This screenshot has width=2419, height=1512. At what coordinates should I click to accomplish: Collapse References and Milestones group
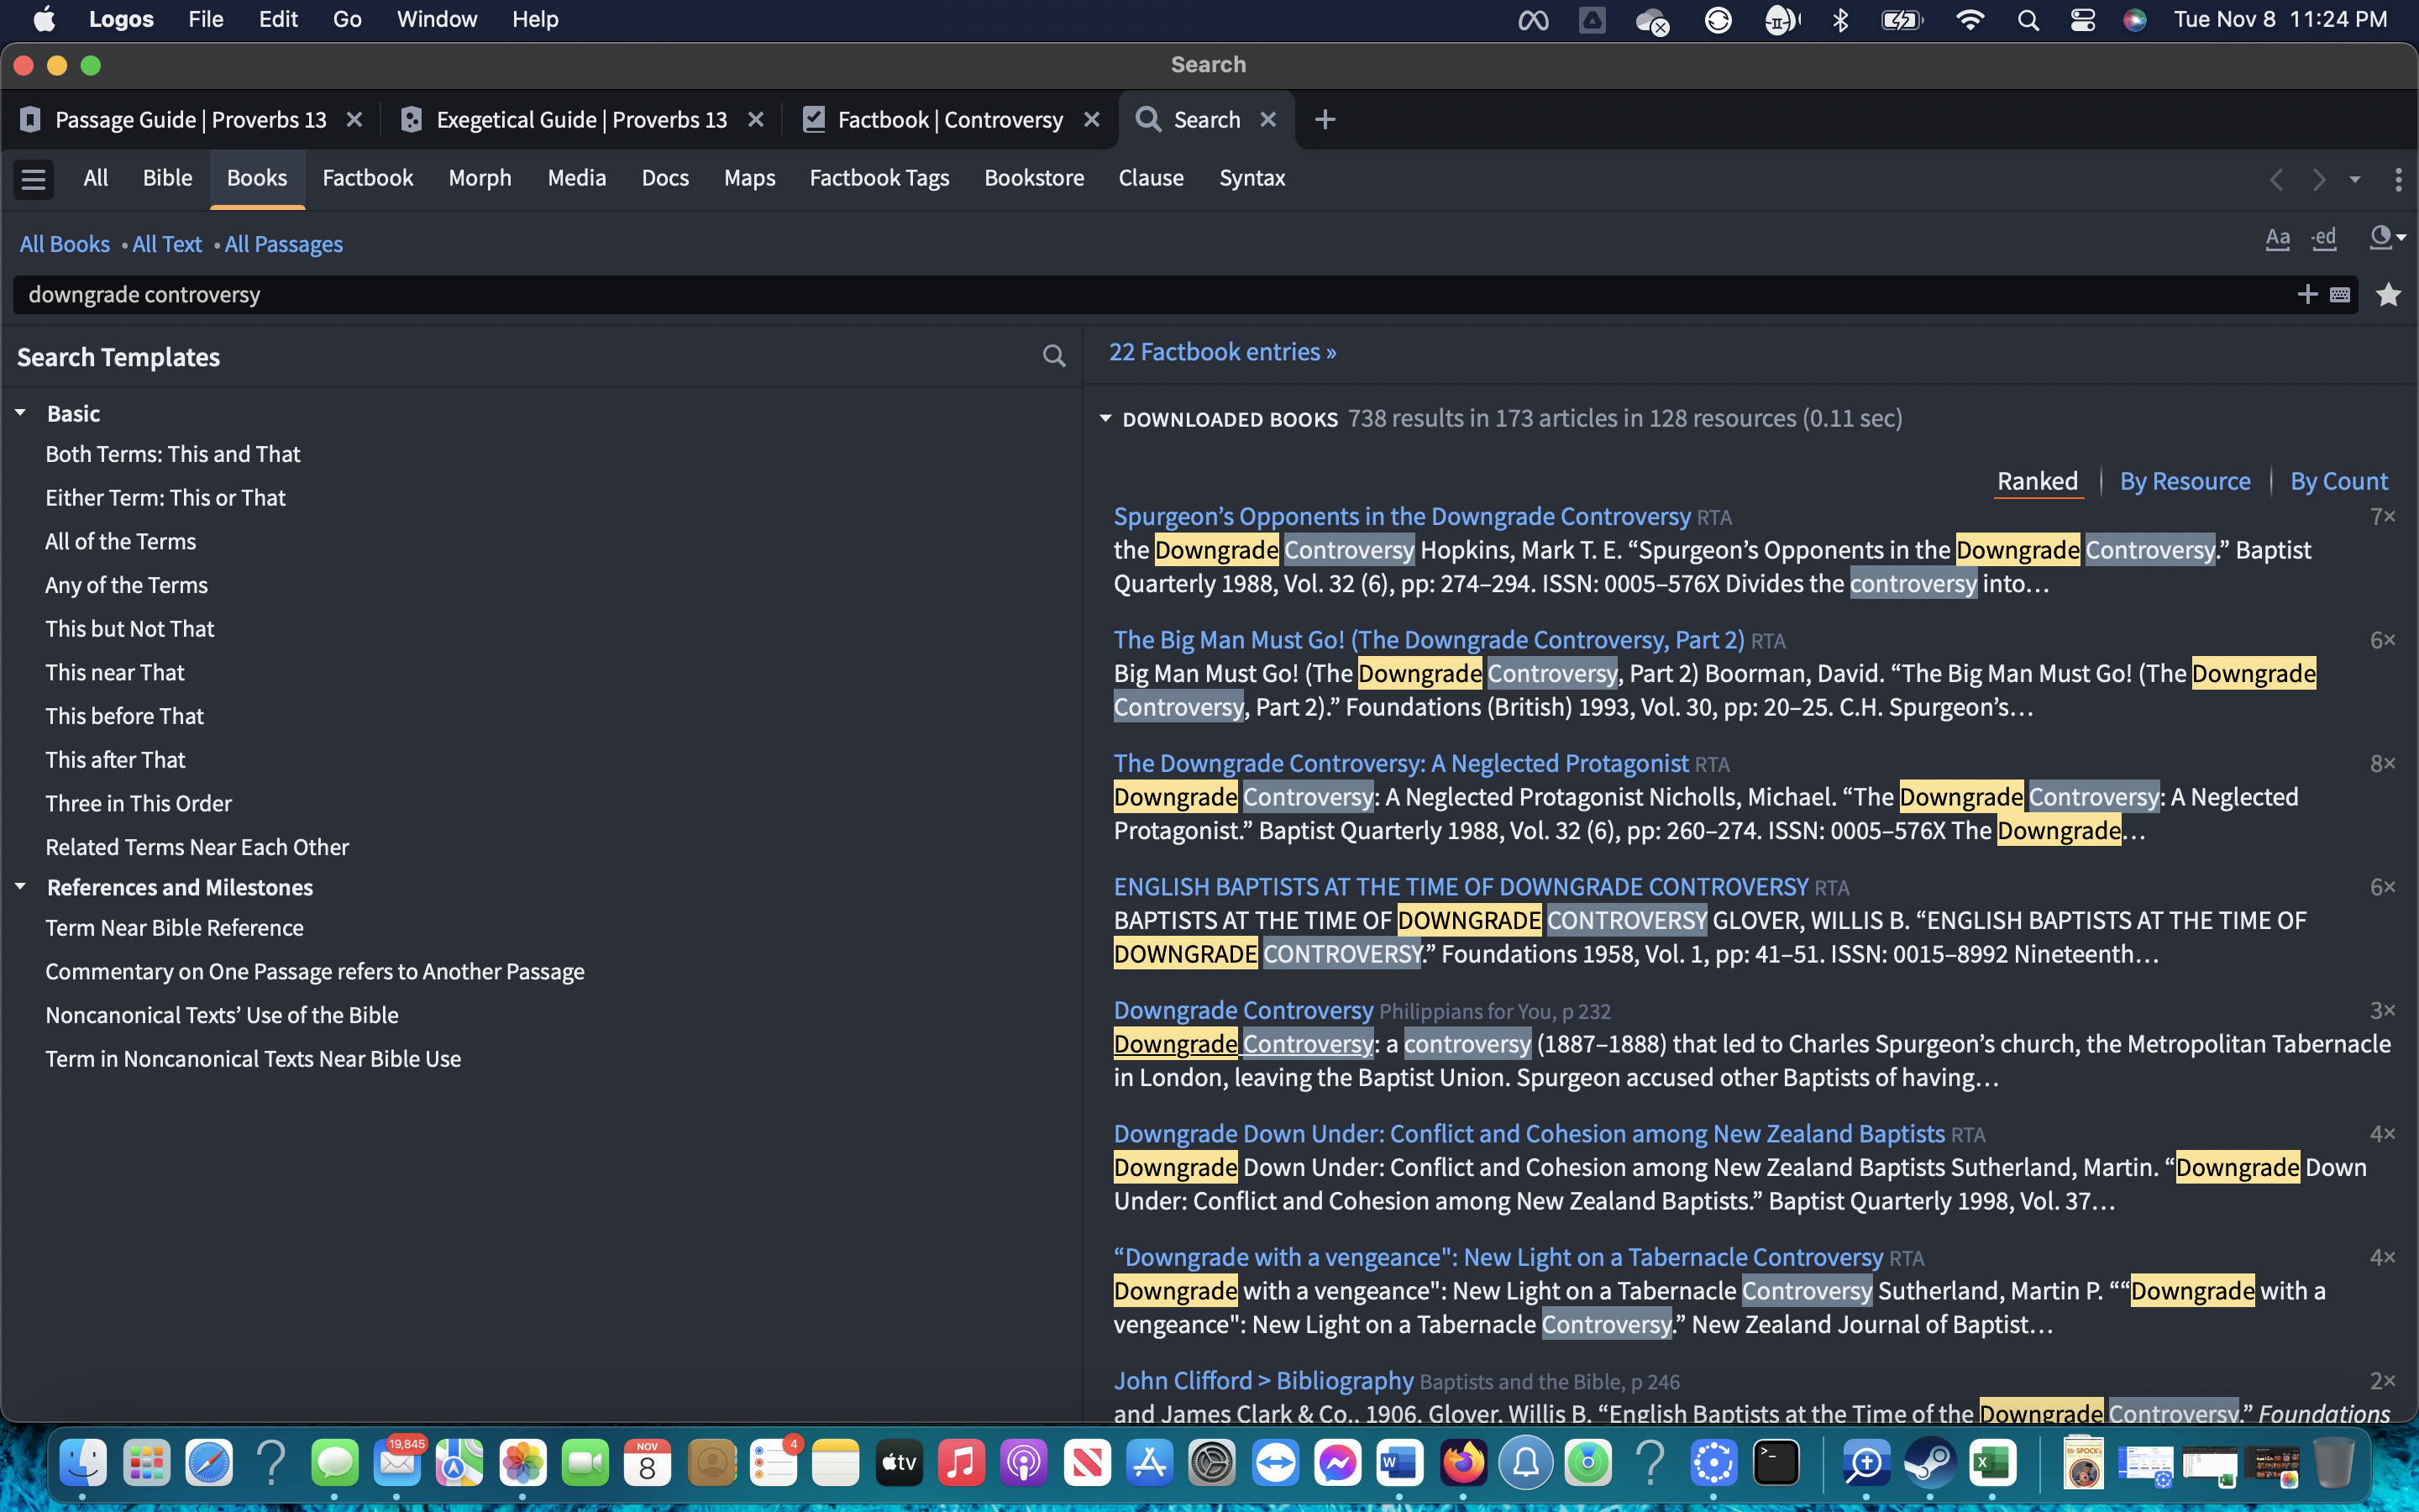tap(20, 887)
